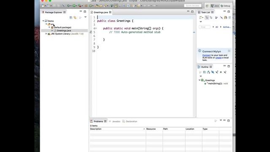Viewport: 270px width, 152px height.
Task: Minimize the editor area
Action: pyautogui.click(x=188, y=11)
